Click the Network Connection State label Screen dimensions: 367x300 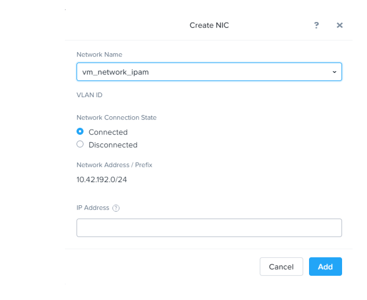coord(117,117)
